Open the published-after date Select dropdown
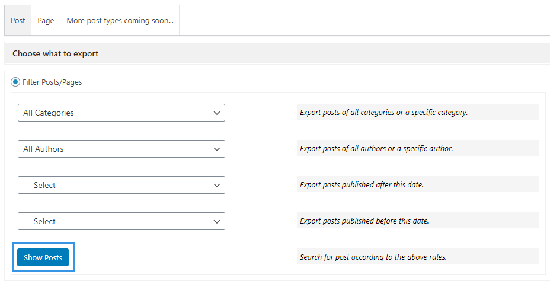550x284 pixels. point(121,185)
